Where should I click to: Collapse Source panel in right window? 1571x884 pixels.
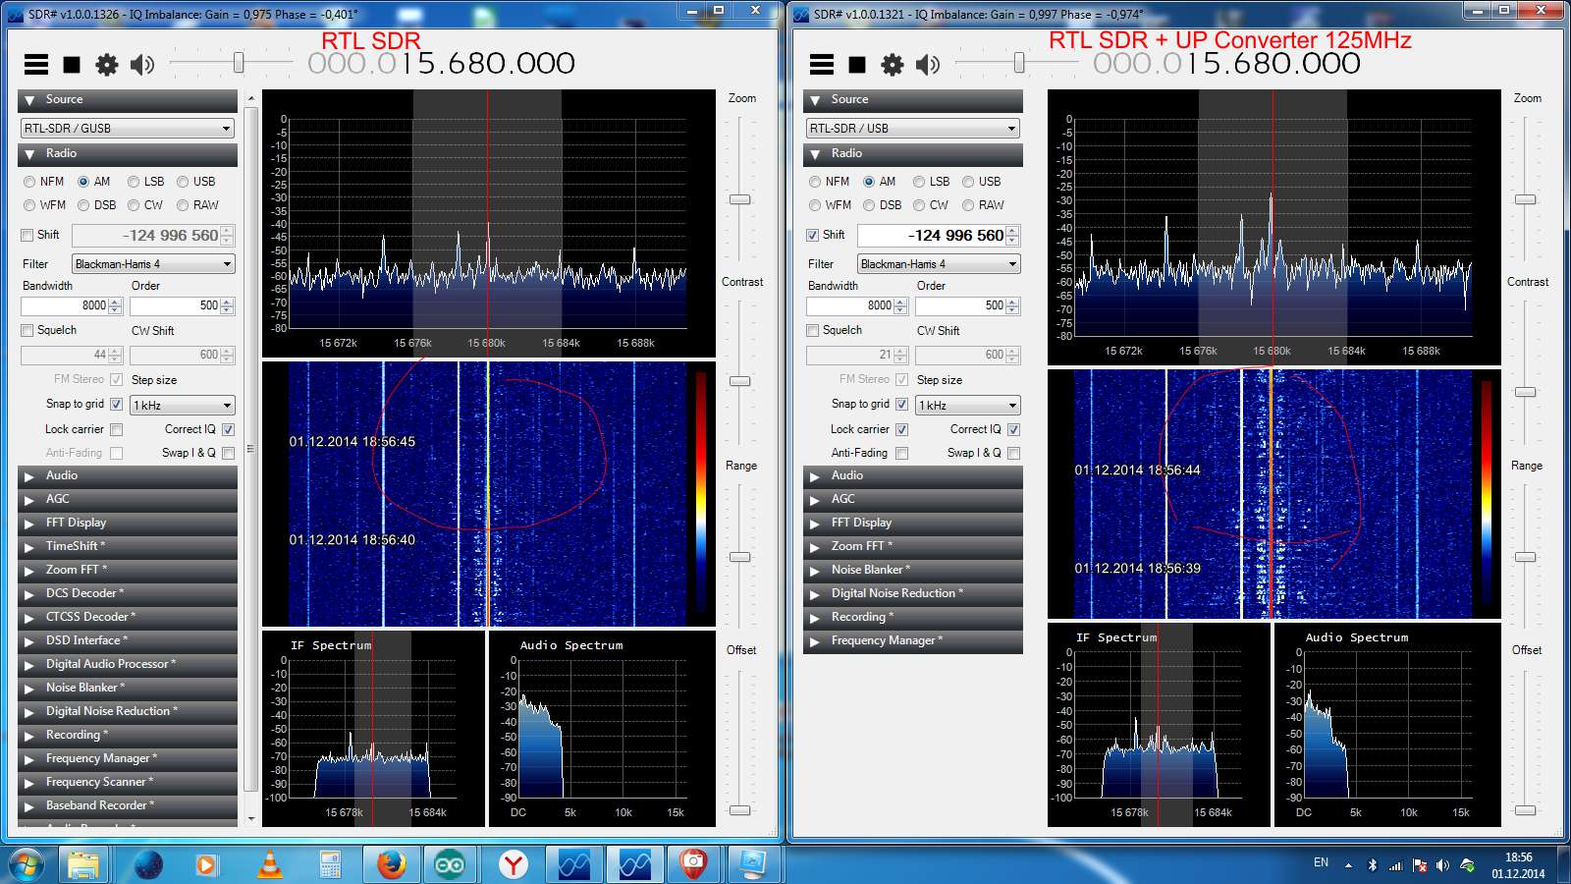[913, 100]
